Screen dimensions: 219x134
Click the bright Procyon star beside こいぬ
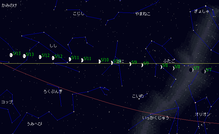(x=139, y=99)
